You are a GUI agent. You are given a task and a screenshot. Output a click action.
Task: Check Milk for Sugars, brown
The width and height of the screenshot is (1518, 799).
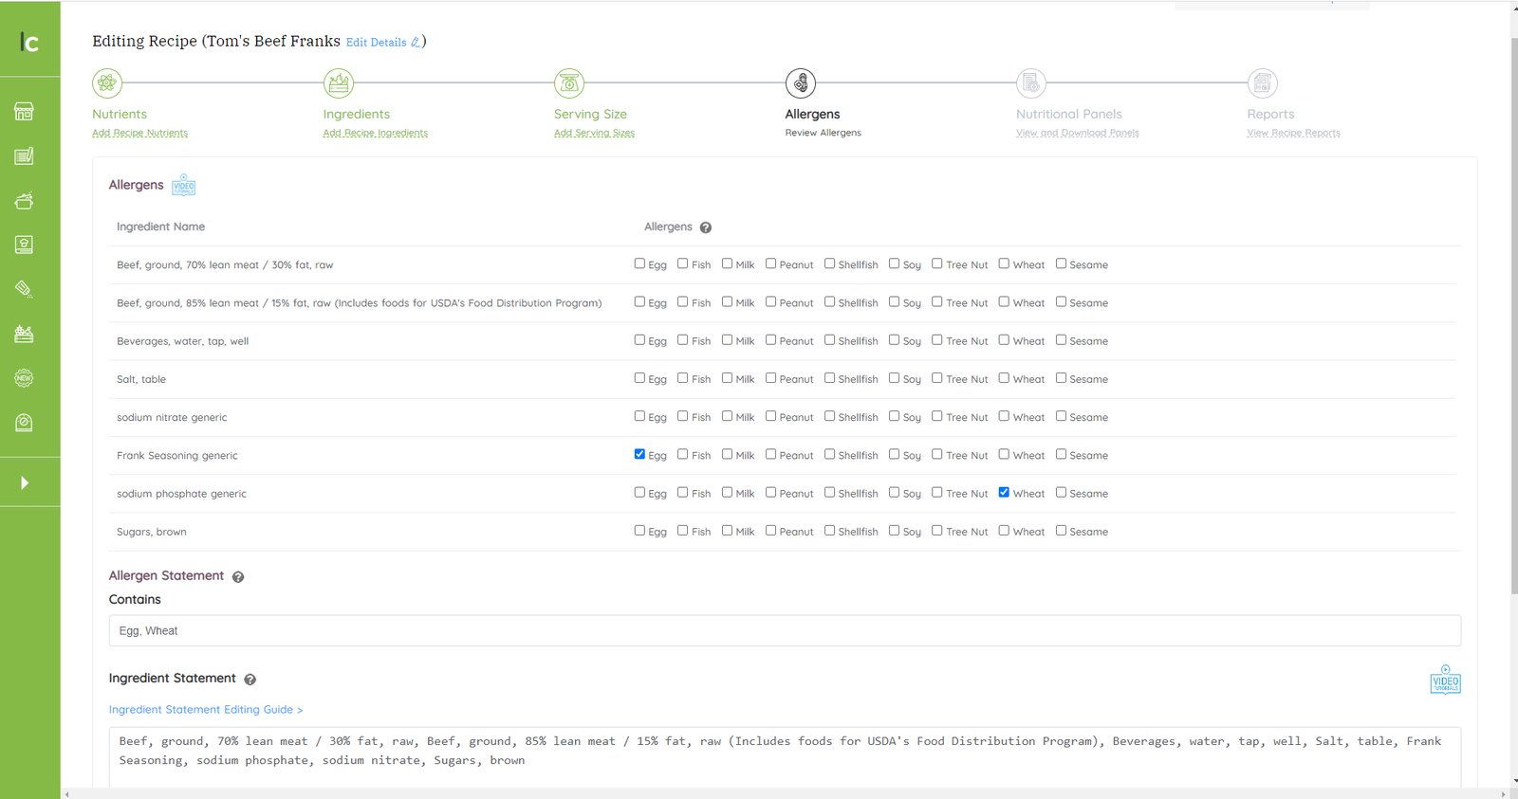pyautogui.click(x=727, y=531)
